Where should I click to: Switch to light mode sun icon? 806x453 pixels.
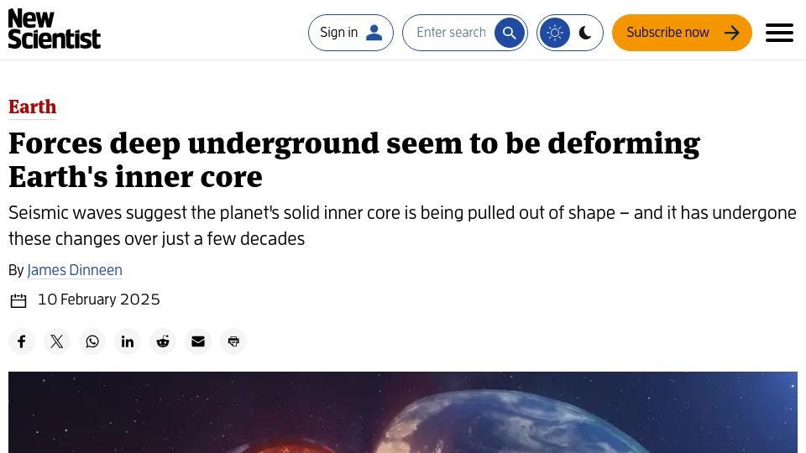(x=555, y=33)
